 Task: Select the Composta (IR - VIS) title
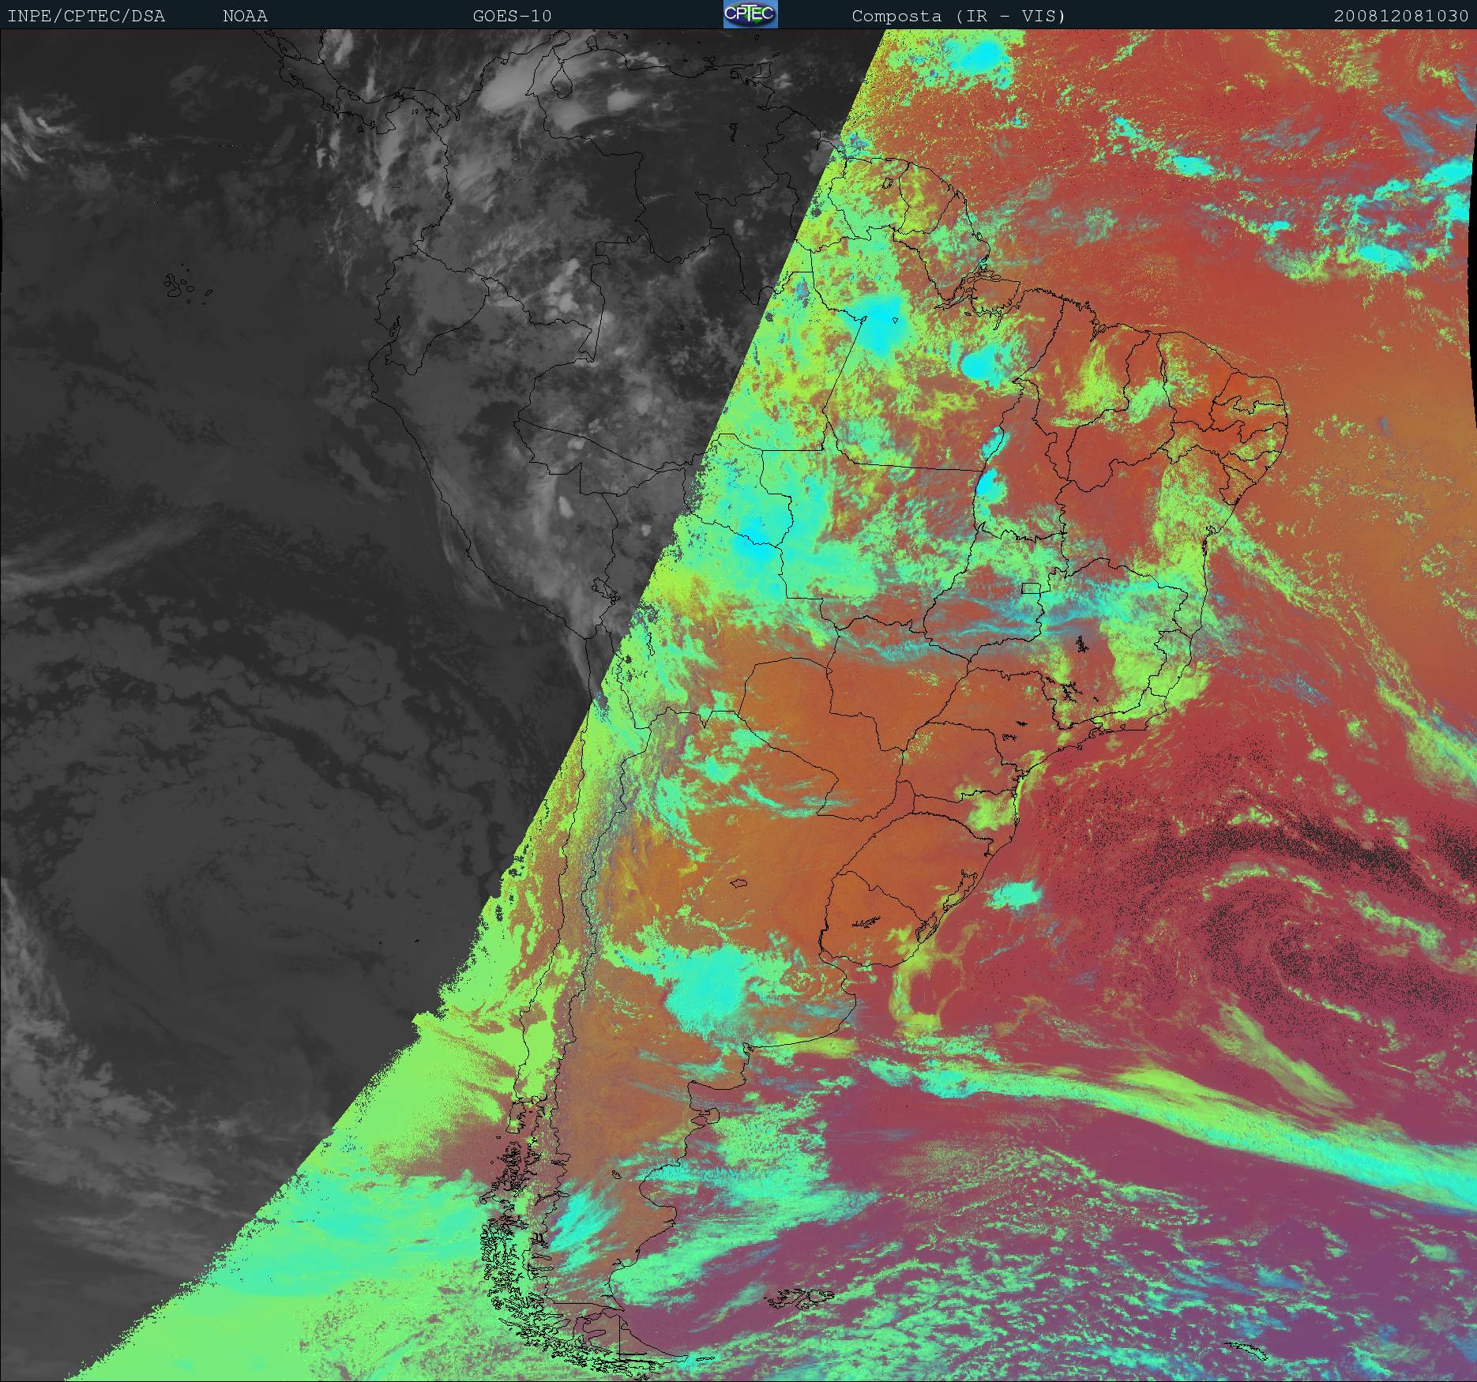[x=958, y=16]
